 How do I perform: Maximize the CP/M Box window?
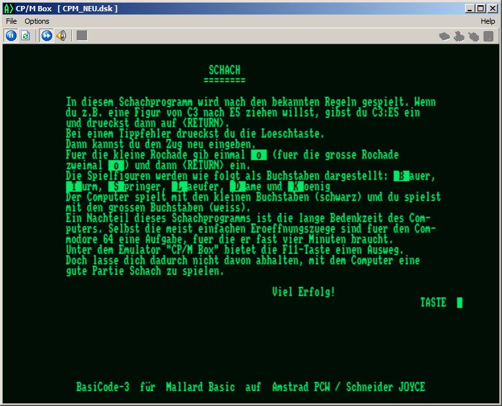pos(481,8)
